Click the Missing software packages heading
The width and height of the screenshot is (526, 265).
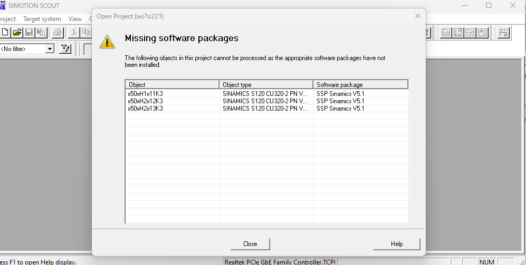(x=181, y=38)
